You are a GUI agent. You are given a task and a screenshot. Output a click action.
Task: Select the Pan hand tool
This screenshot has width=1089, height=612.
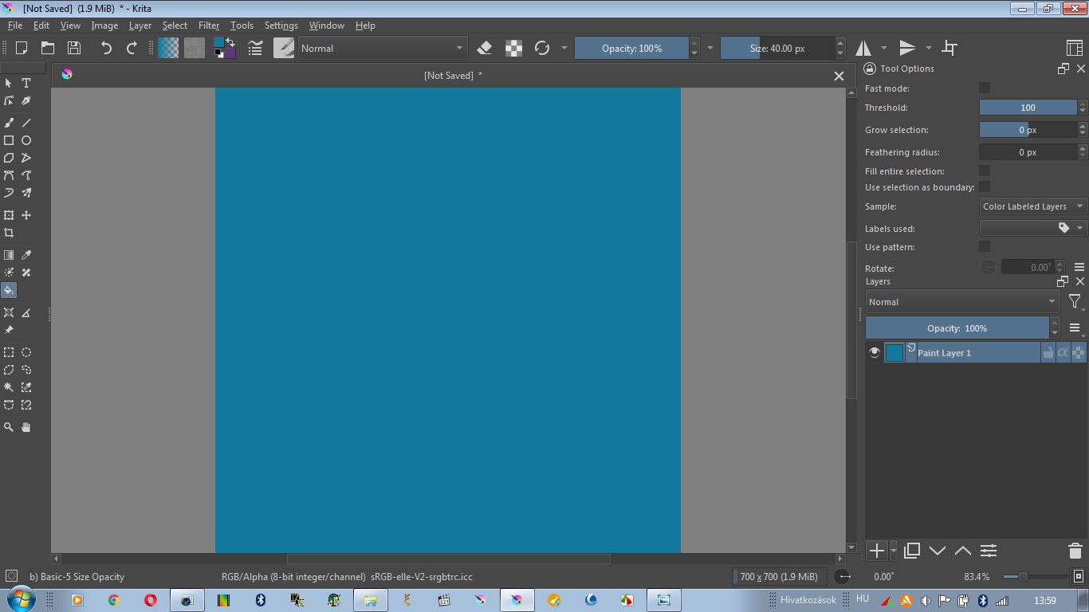tap(26, 427)
